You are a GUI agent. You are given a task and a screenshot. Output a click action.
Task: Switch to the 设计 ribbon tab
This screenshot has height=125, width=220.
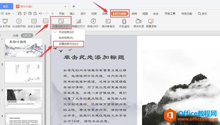pos(83,14)
